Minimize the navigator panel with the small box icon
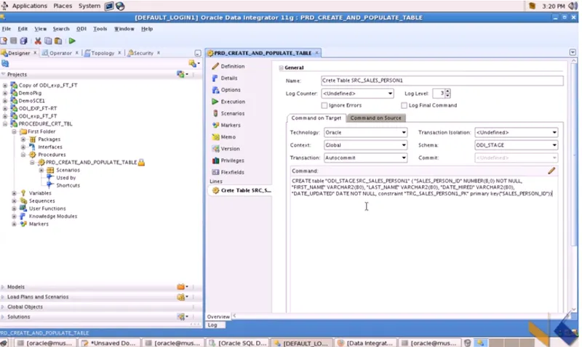Screen dimensions: 582x347 (x=198, y=53)
